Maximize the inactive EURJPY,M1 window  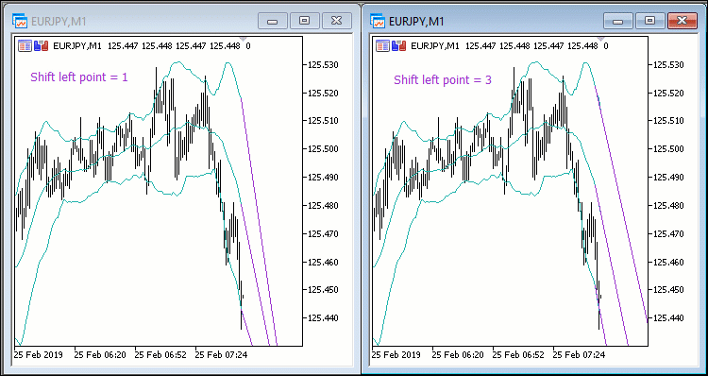point(305,21)
